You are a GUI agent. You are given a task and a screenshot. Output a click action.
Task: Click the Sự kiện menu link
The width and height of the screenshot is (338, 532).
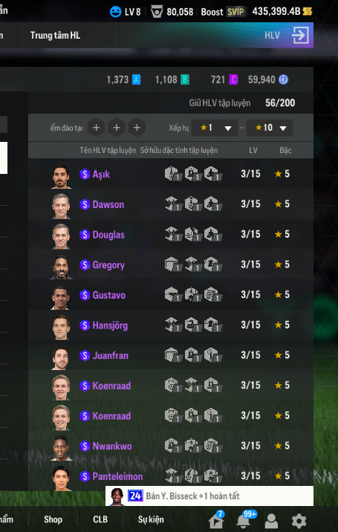click(151, 519)
